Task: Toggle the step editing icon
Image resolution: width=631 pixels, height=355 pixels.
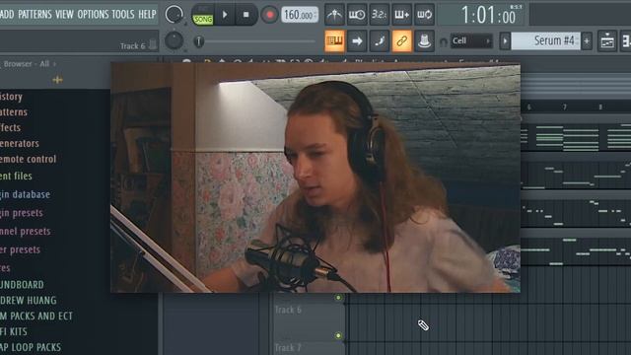Action: tap(379, 41)
